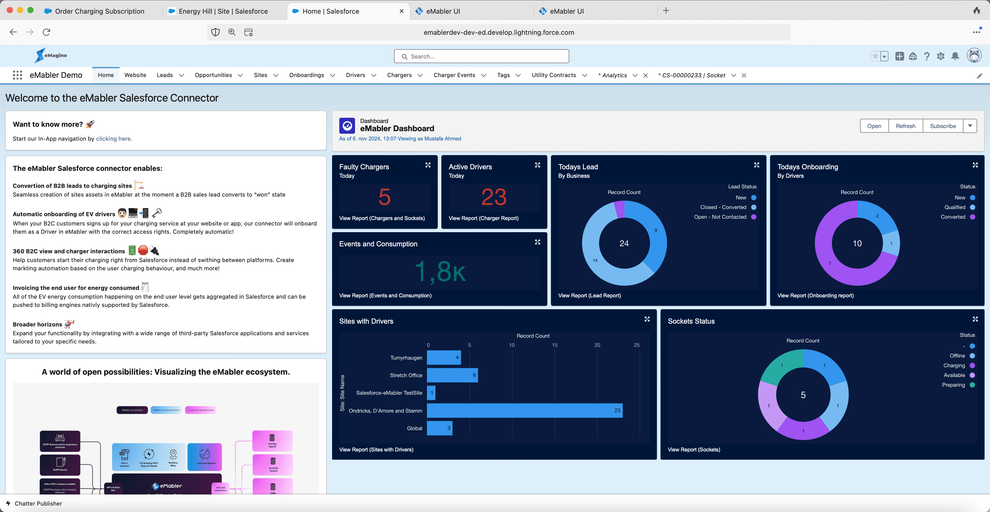Open the Drivers tab dropdown chevron
Screen dimensions: 990x512
374,76
